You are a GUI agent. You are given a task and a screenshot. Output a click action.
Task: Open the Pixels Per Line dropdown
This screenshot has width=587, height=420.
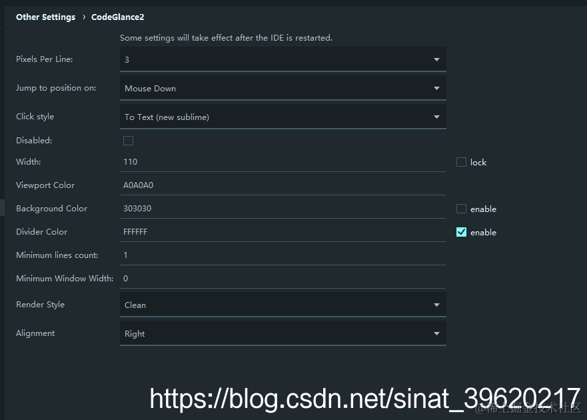tap(283, 59)
